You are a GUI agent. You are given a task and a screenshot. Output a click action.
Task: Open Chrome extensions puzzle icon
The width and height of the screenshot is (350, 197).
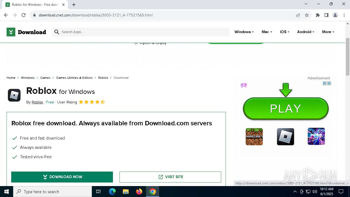pos(318,15)
